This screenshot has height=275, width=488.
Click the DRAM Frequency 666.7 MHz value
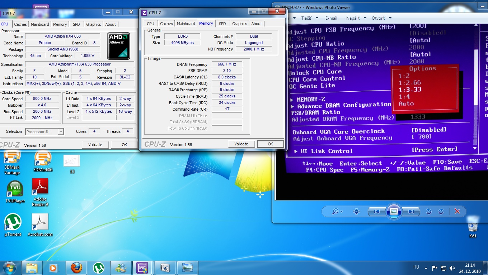227,64
